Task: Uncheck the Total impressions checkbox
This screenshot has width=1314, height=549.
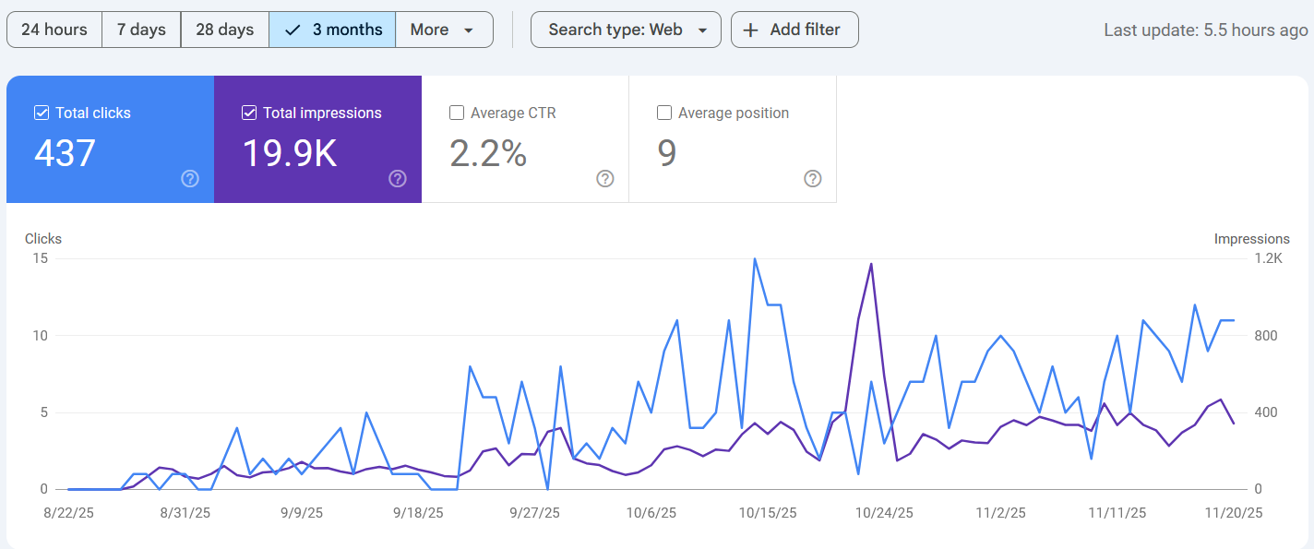Action: [x=249, y=112]
